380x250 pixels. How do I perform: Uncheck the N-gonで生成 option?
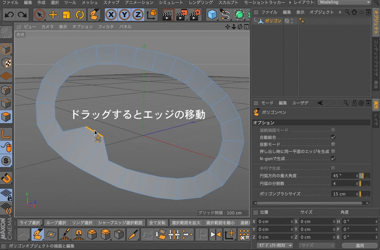pyautogui.click(x=333, y=158)
